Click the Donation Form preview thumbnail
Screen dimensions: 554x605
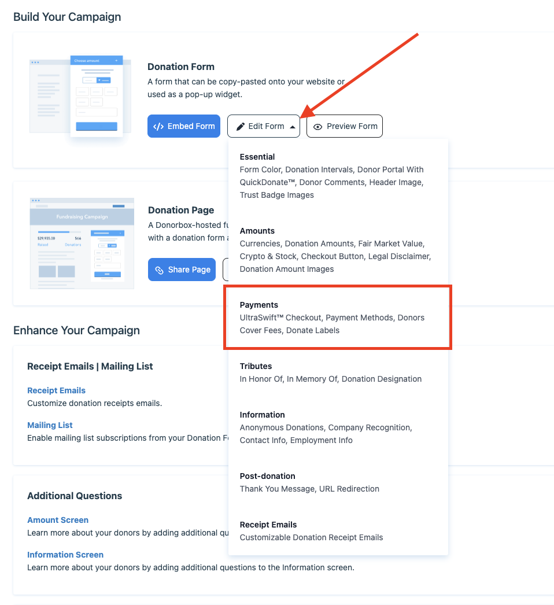(80, 97)
